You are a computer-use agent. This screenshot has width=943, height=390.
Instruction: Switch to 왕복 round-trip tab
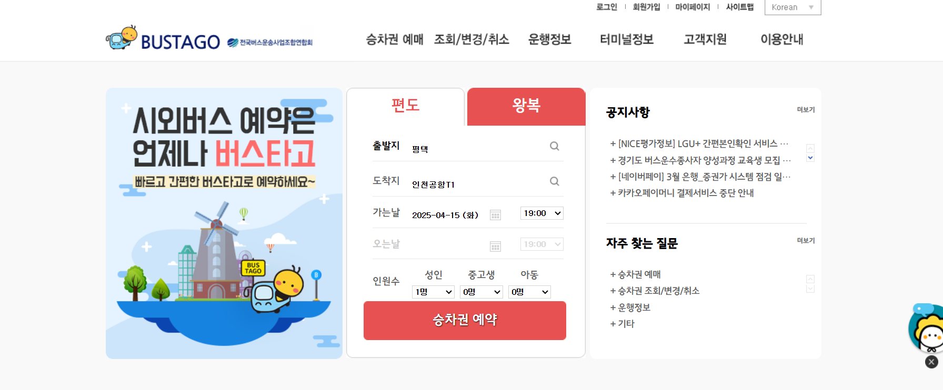526,106
